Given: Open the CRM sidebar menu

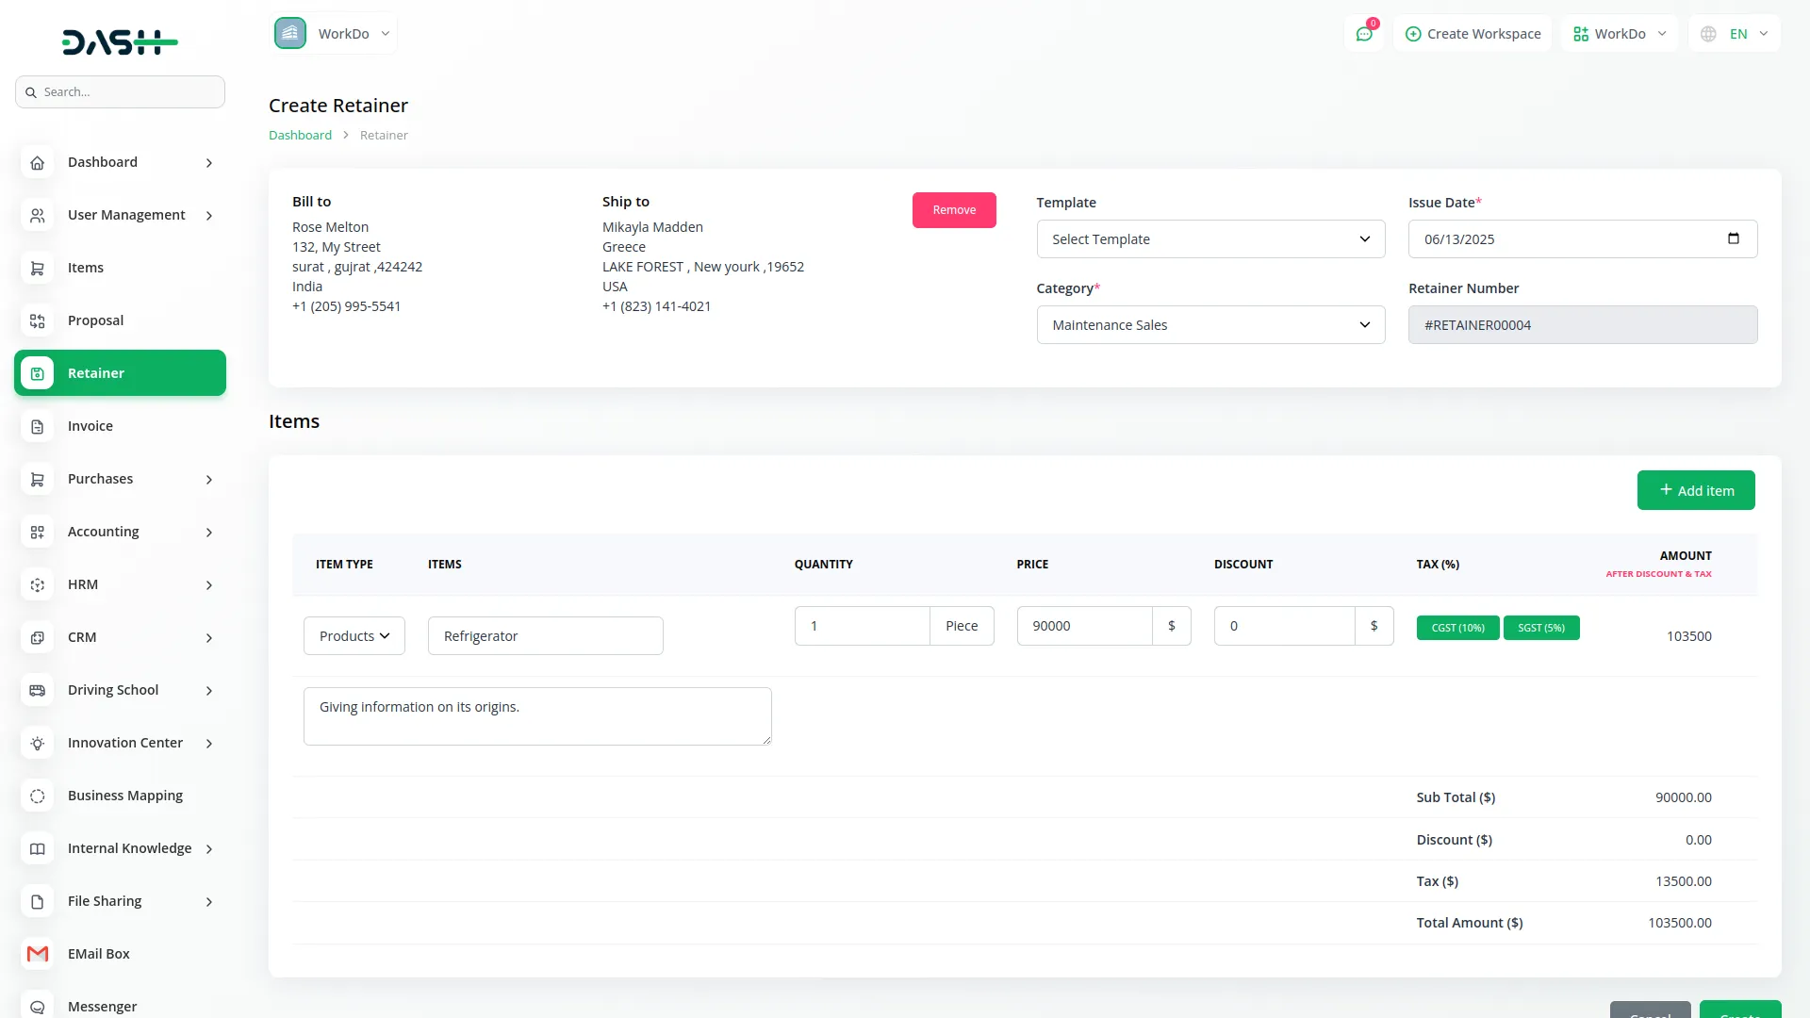Looking at the screenshot, I should [120, 637].
